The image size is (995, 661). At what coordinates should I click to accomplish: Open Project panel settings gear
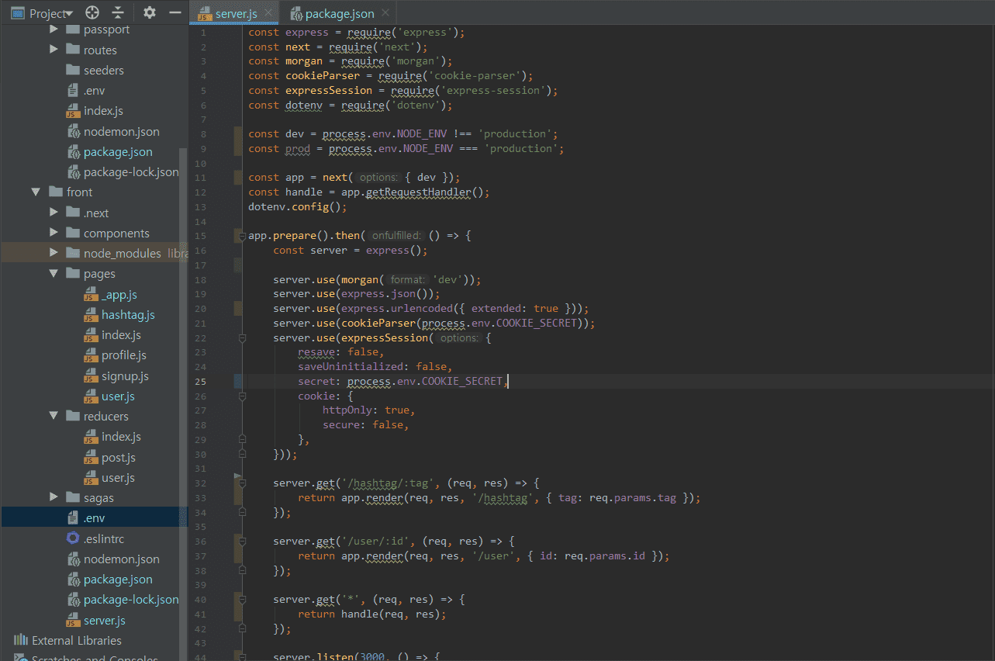click(150, 12)
